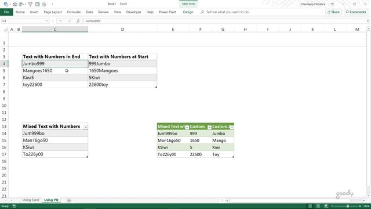Screen dimensions: 371x209
Task: Open dropdown arrow beside first Quick Access icon
Action: [x=10, y=4]
